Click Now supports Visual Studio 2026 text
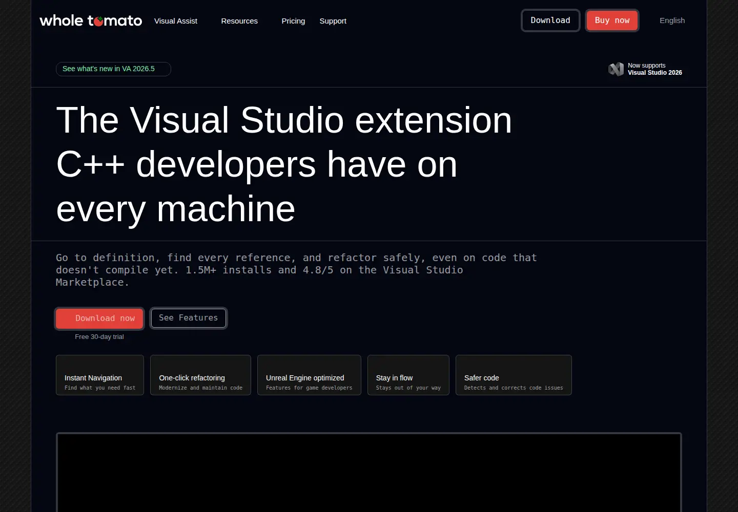This screenshot has height=512, width=738. point(655,69)
